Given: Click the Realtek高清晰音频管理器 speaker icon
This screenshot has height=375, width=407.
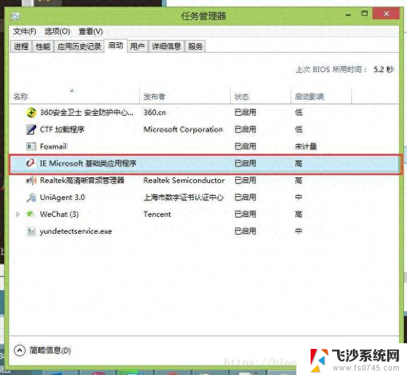Looking at the screenshot, I should 31,181.
